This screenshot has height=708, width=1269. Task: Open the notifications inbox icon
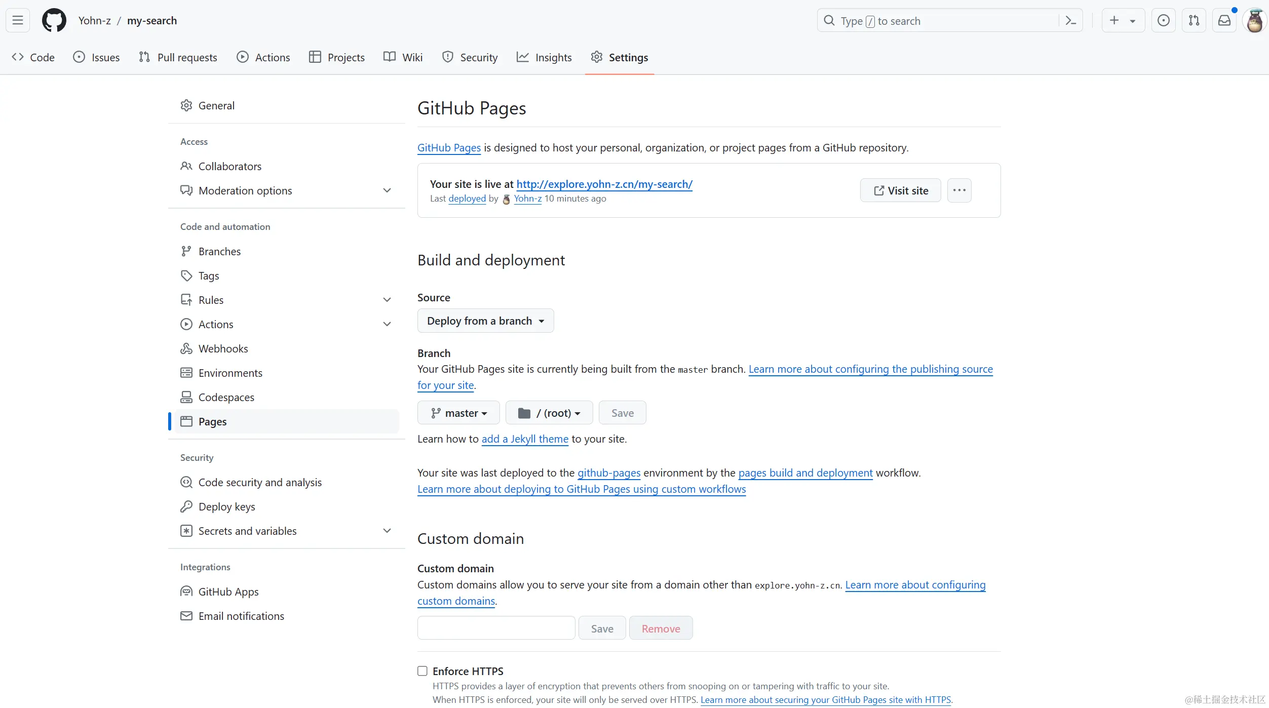click(x=1224, y=21)
